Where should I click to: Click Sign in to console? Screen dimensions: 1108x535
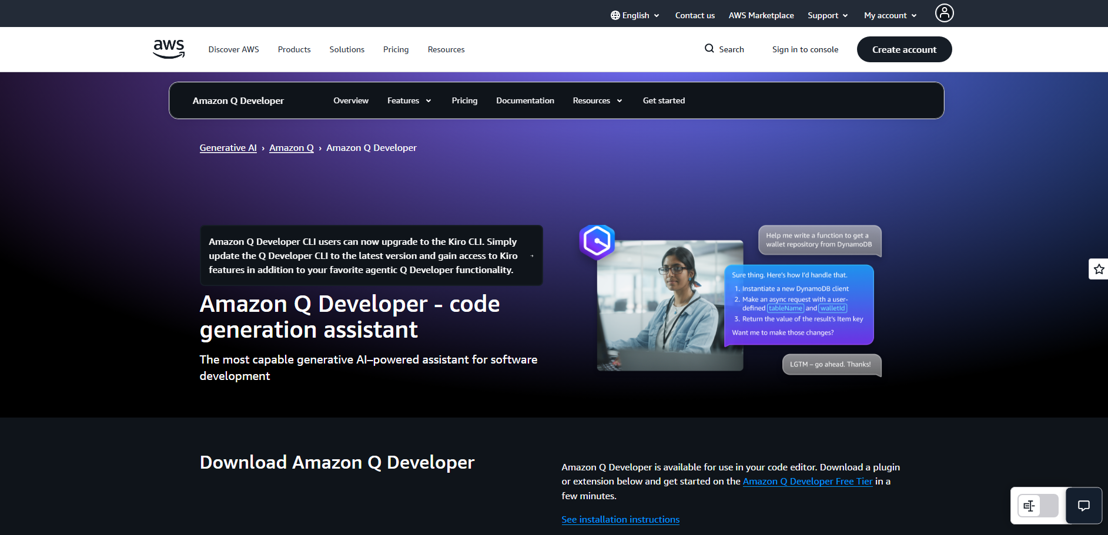pos(805,49)
